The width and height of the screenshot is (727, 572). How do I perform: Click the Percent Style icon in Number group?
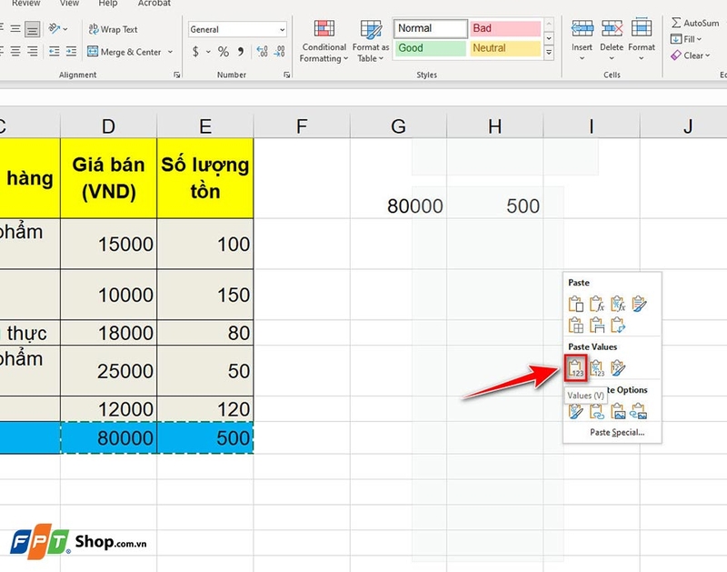click(x=224, y=52)
